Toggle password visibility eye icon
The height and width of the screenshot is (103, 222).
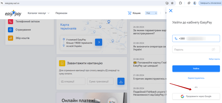click(x=213, y=49)
